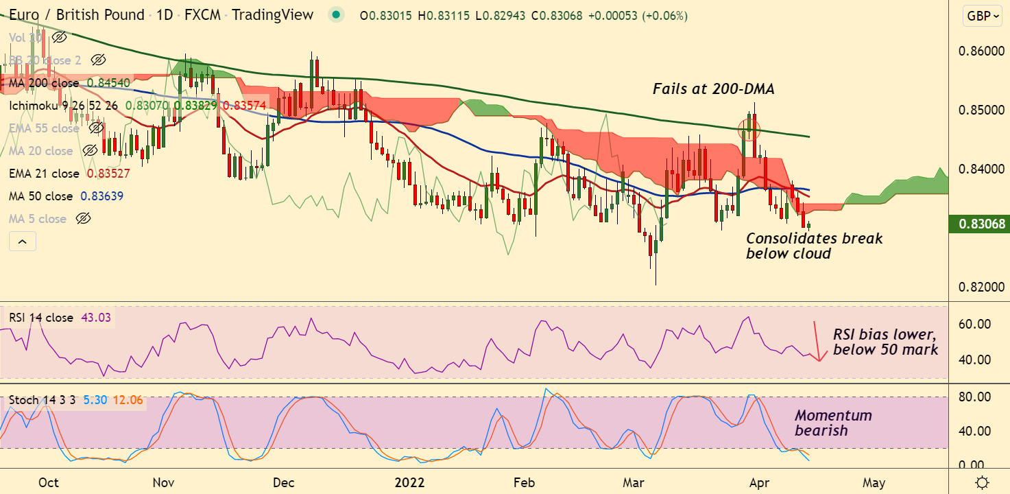The height and width of the screenshot is (494, 1010).
Task: Click the RSI value 43.03
Action: pyautogui.click(x=96, y=318)
